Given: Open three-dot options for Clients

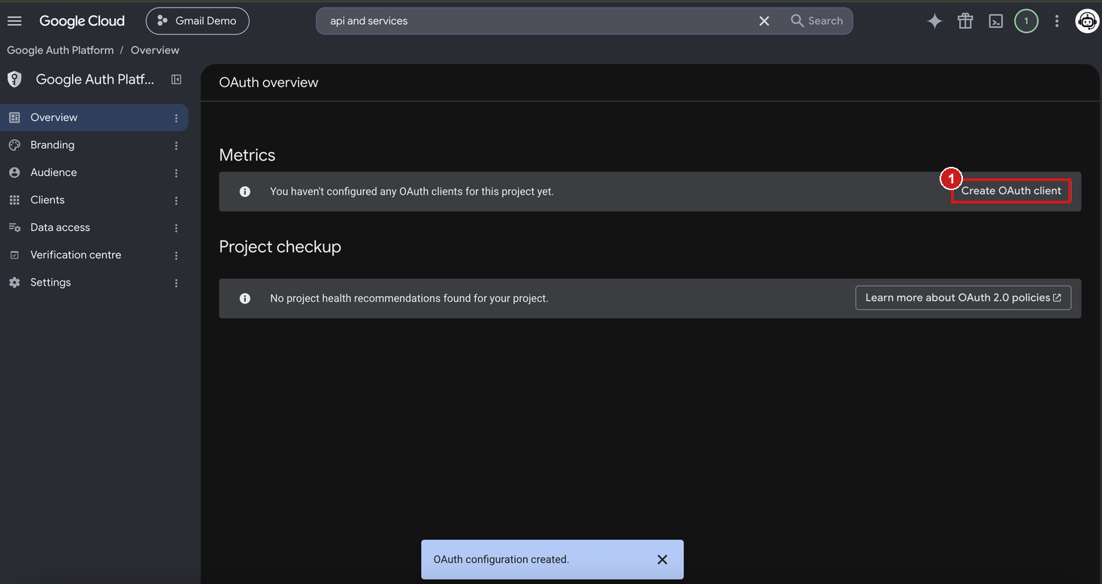Looking at the screenshot, I should pos(176,201).
